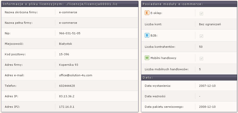This screenshot has height=113, width=238.
Task: Toggle the E-sklep checkbox
Action: coord(201,14)
